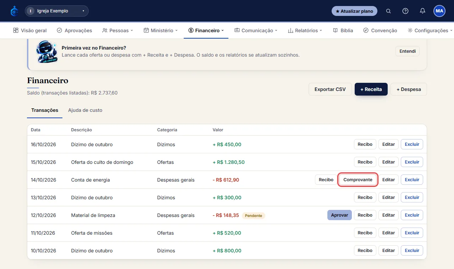Expand the Financeiro menu

tap(206, 30)
